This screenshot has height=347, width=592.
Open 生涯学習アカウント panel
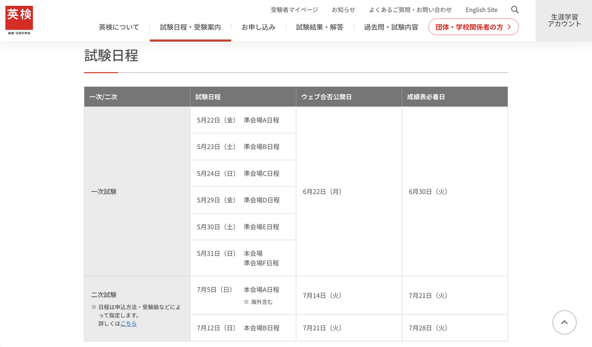click(x=564, y=21)
